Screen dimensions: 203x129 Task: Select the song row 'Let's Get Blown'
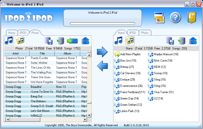pos(46,111)
